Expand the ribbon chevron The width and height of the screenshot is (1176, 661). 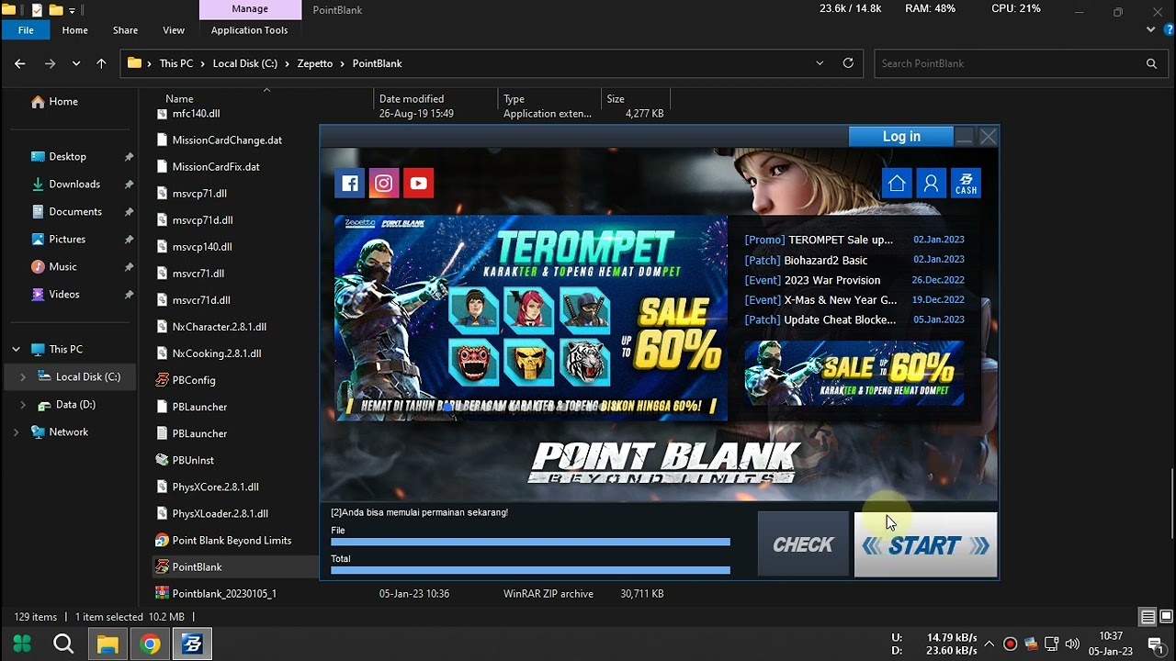(x=1151, y=29)
